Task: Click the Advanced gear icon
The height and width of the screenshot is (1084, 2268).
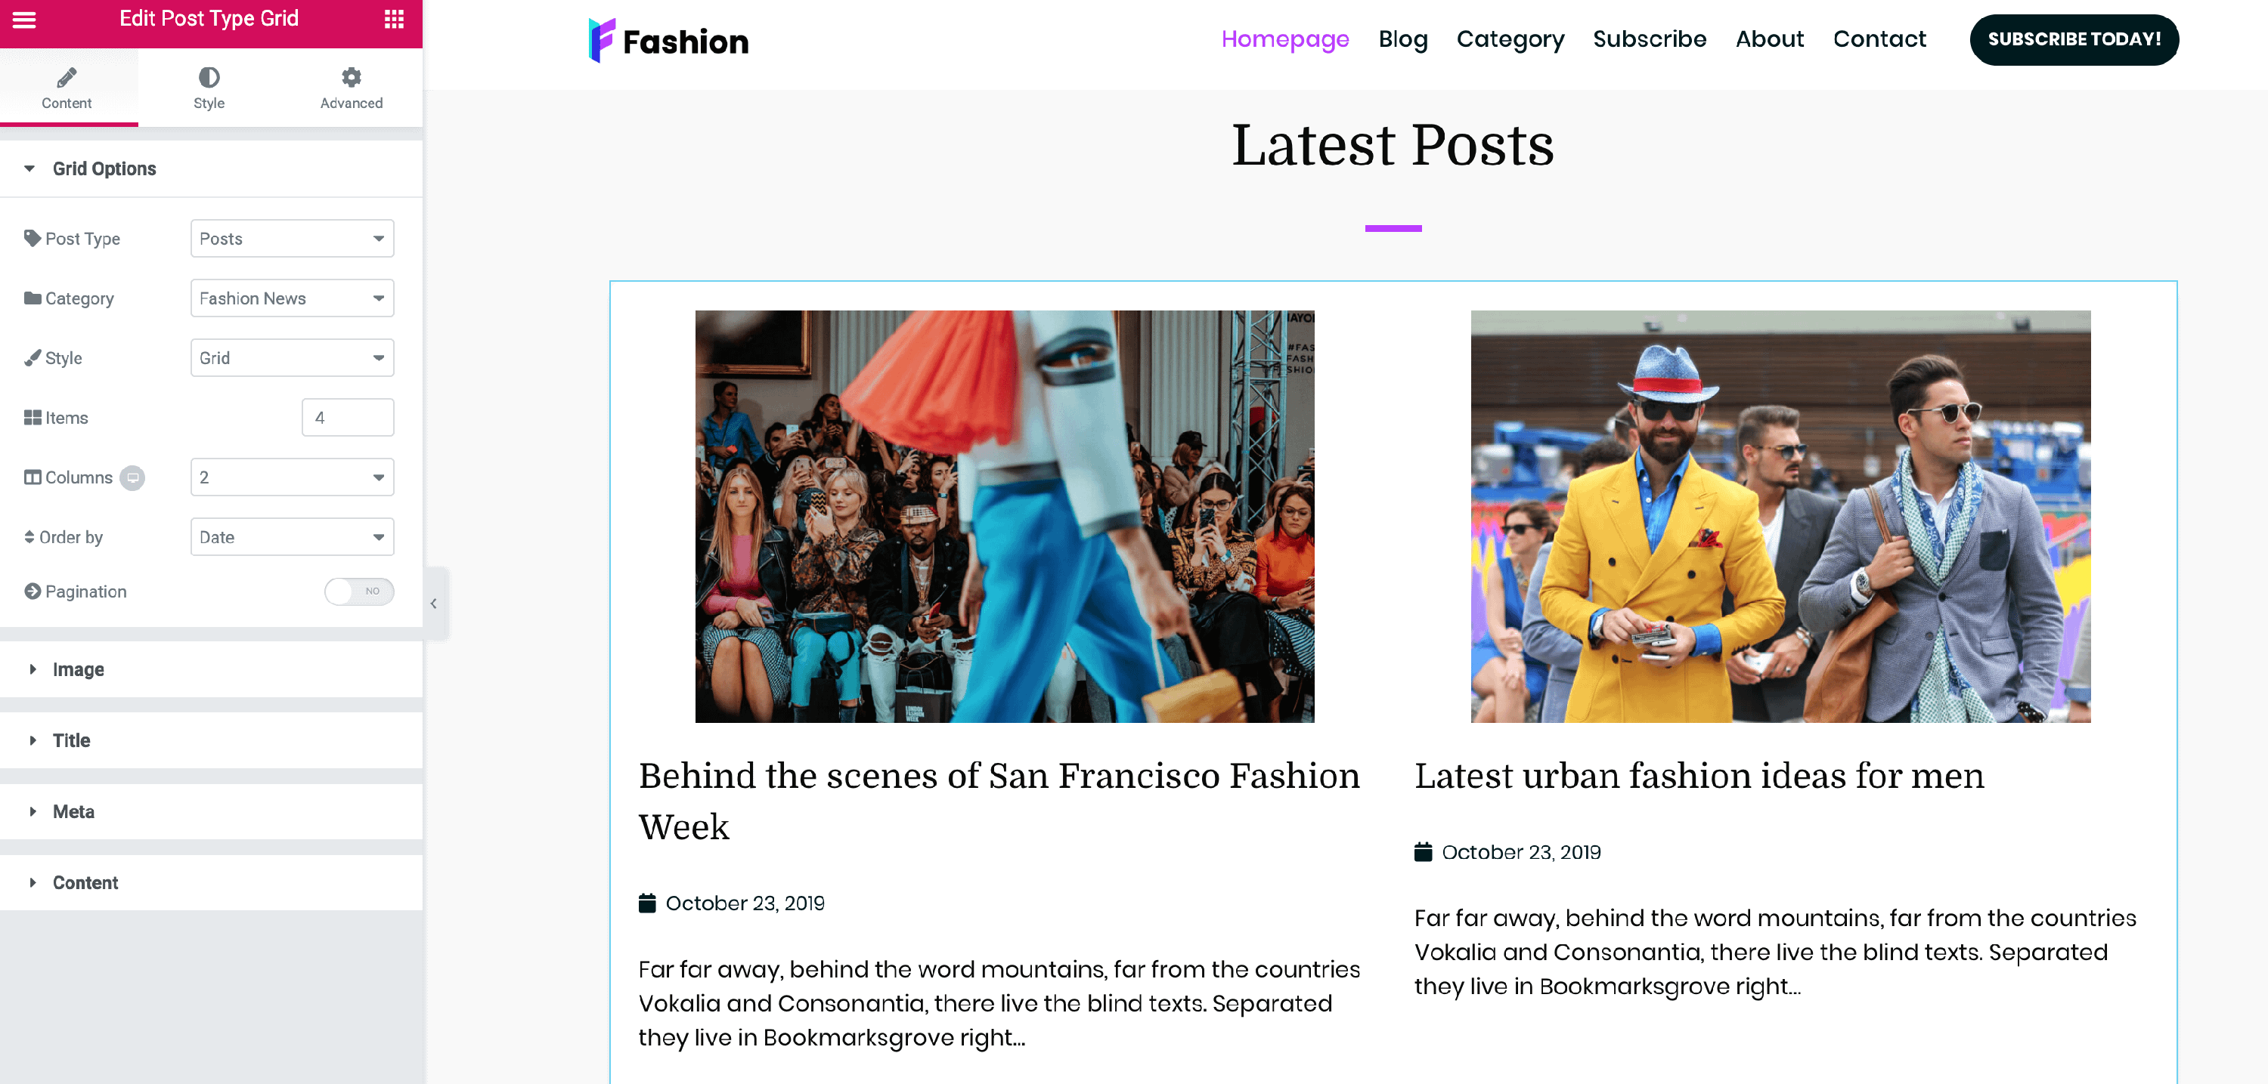Action: point(352,77)
